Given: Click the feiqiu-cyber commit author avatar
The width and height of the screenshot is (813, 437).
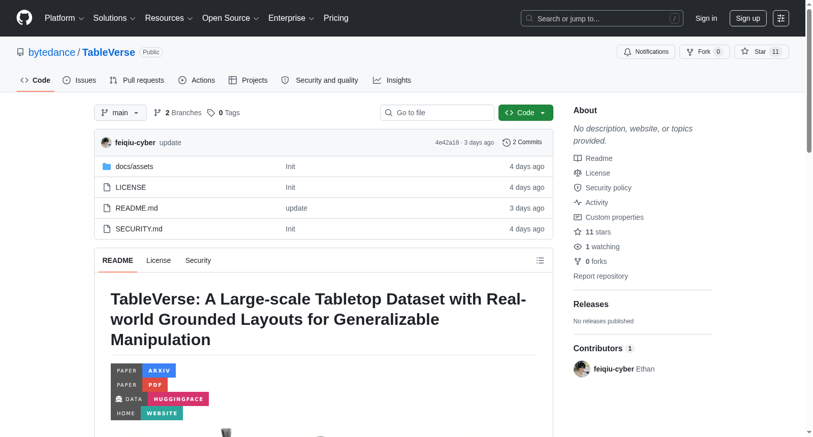Looking at the screenshot, I should pyautogui.click(x=106, y=143).
